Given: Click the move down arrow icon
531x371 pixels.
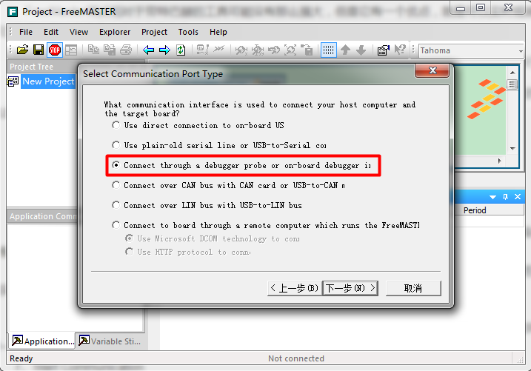Looking at the screenshot, I should pyautogui.click(x=361, y=50).
